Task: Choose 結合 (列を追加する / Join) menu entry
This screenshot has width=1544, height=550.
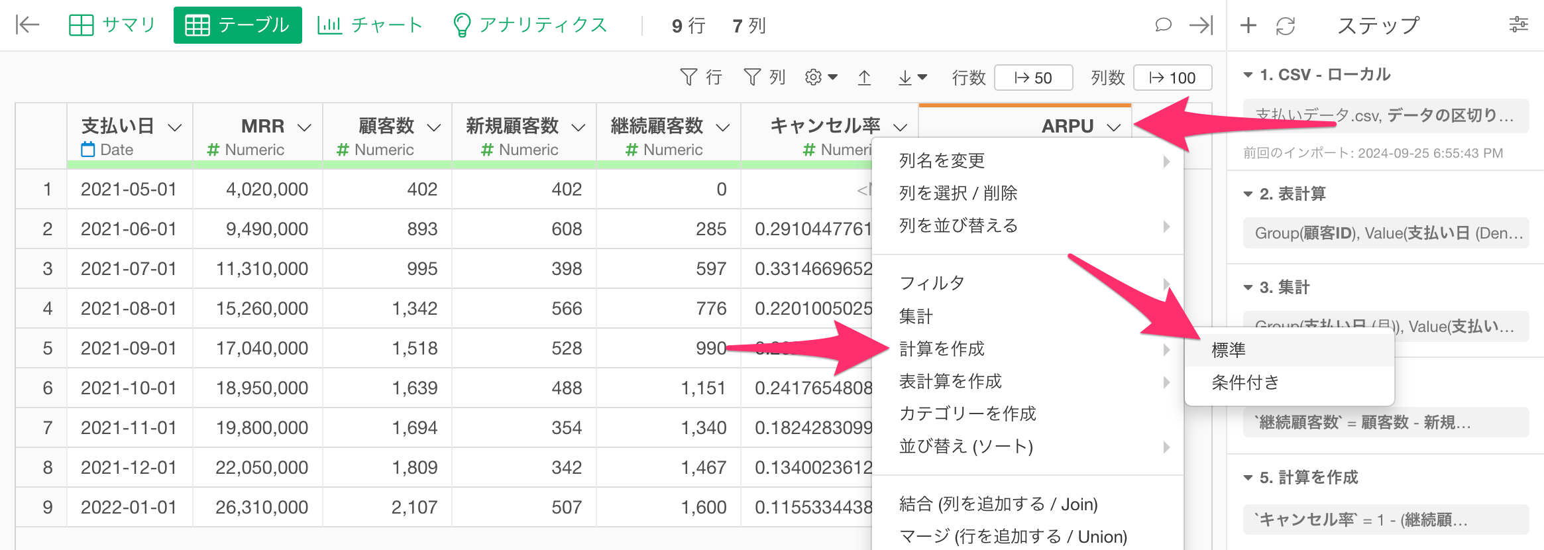Action: tap(1028, 504)
